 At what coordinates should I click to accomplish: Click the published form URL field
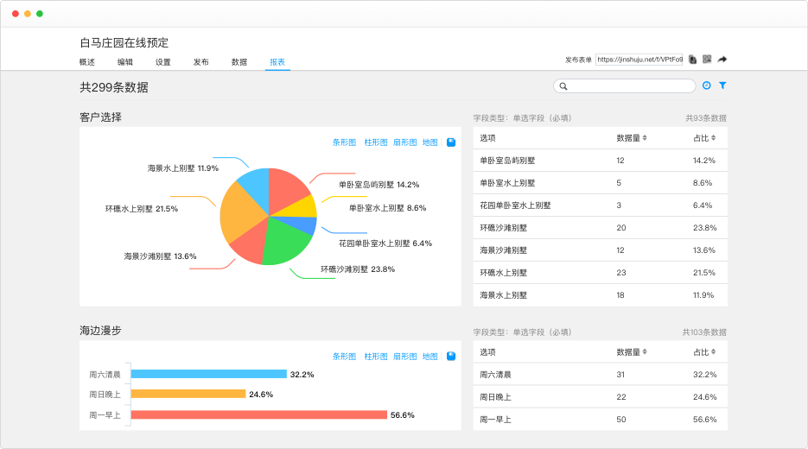639,60
